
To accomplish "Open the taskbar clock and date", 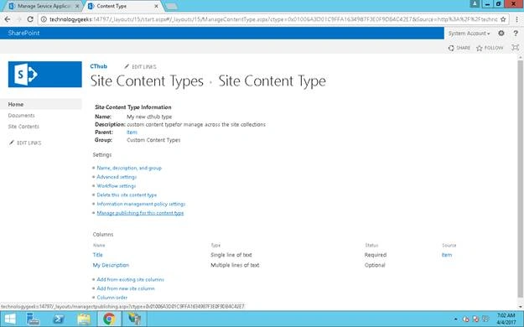I will click(506, 319).
